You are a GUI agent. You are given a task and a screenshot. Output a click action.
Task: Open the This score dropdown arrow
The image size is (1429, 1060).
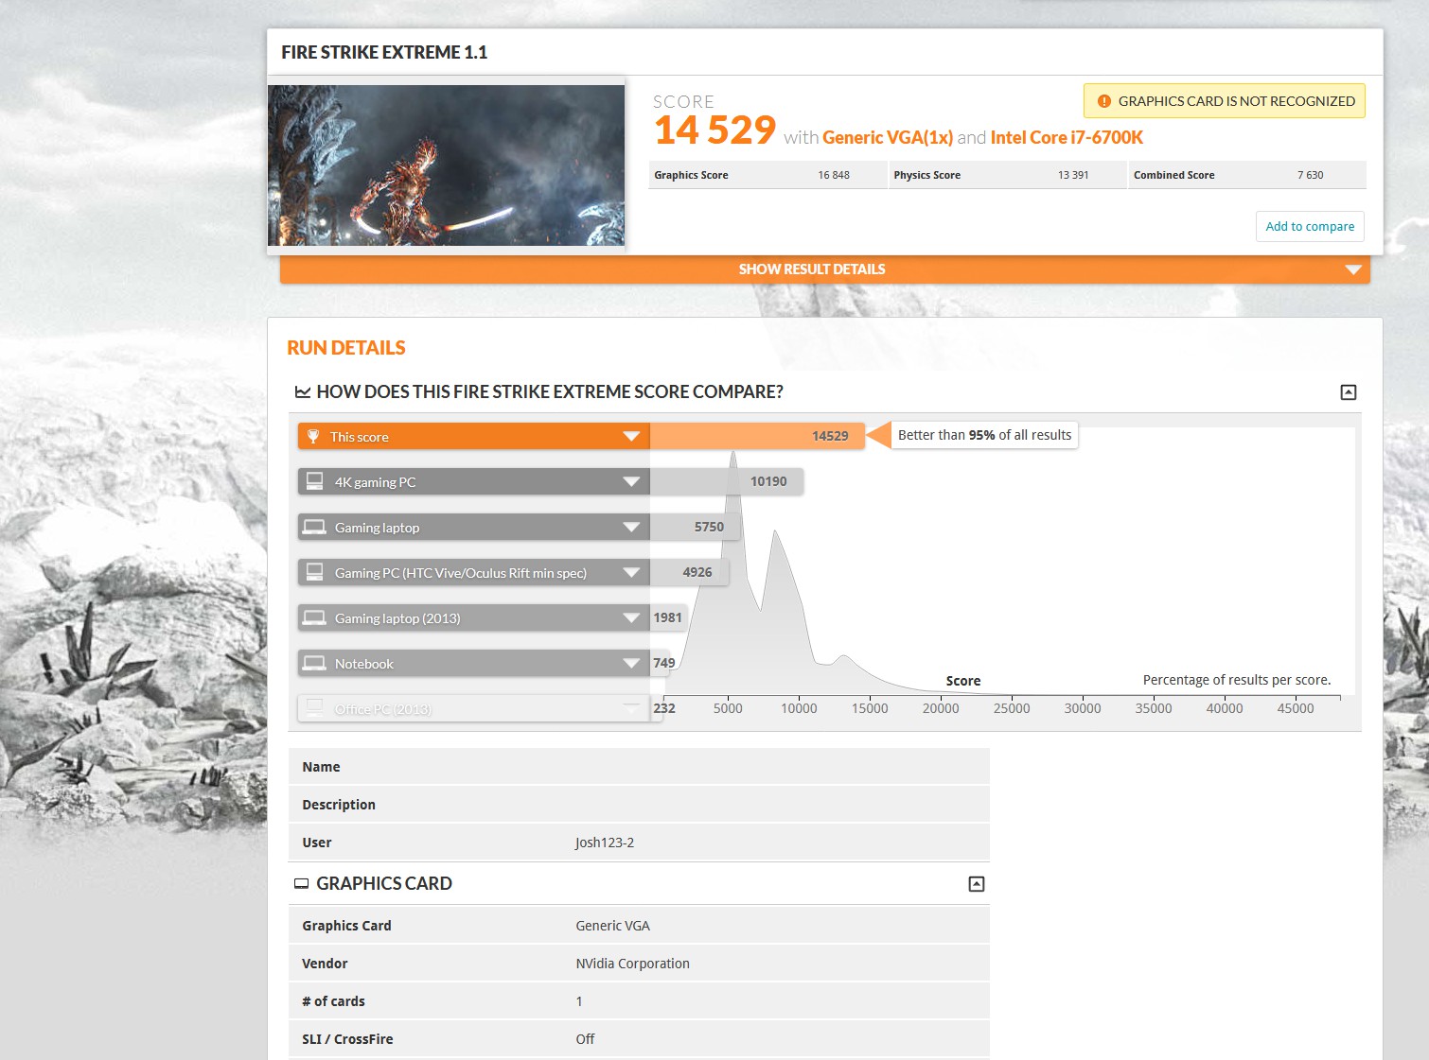click(x=631, y=436)
